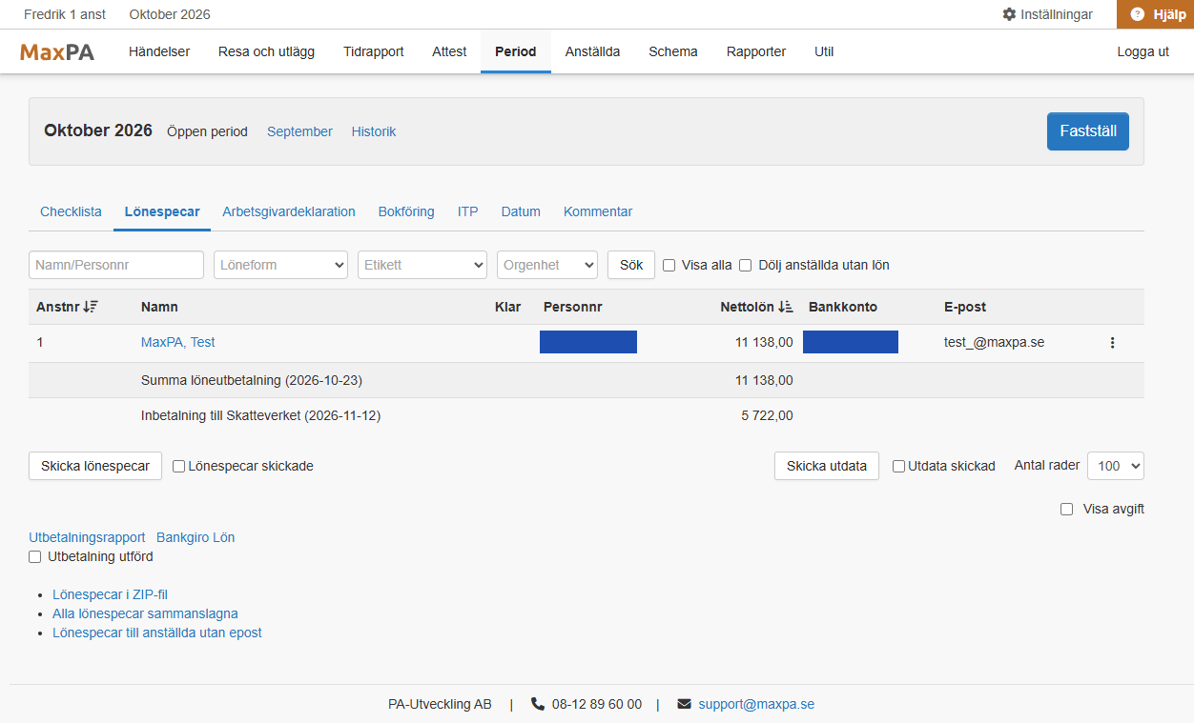
Task: Open the Historik link
Action: [x=374, y=131]
